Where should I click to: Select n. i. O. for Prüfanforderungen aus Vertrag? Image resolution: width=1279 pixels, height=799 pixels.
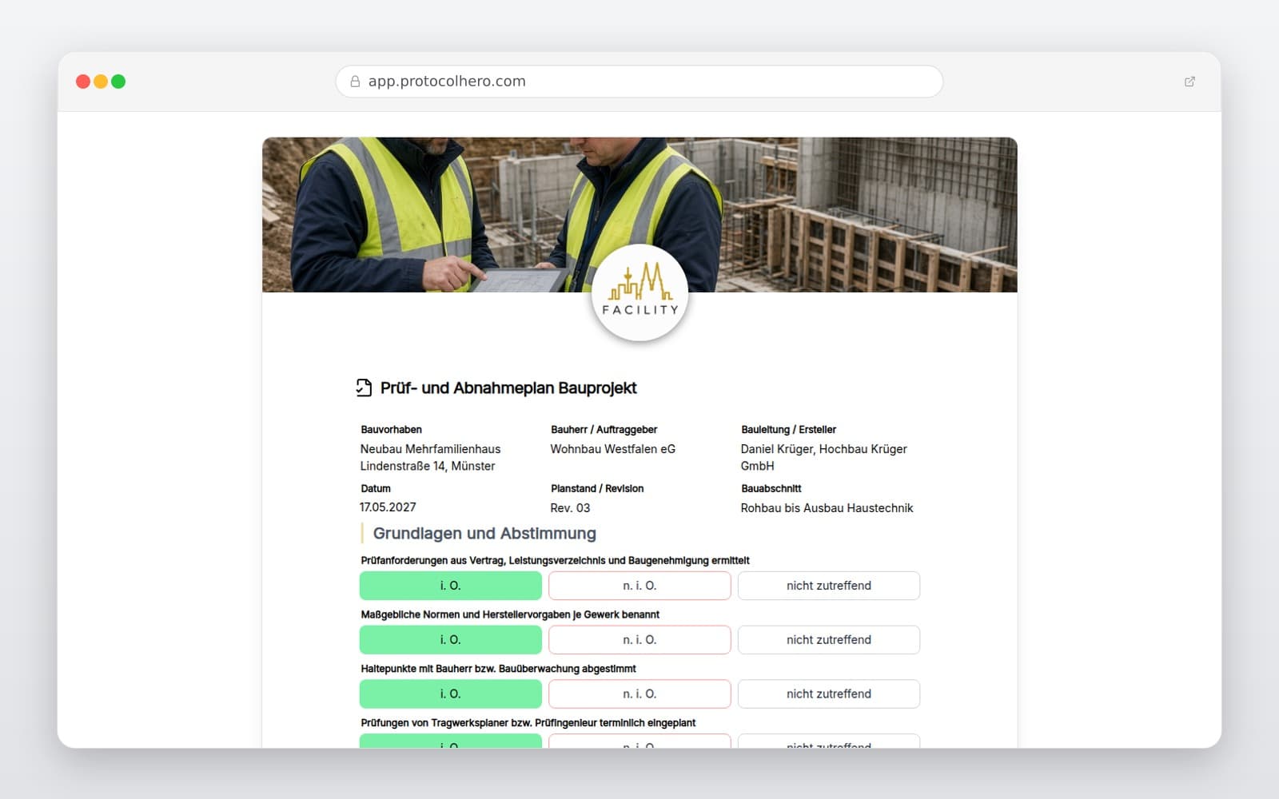pyautogui.click(x=639, y=586)
